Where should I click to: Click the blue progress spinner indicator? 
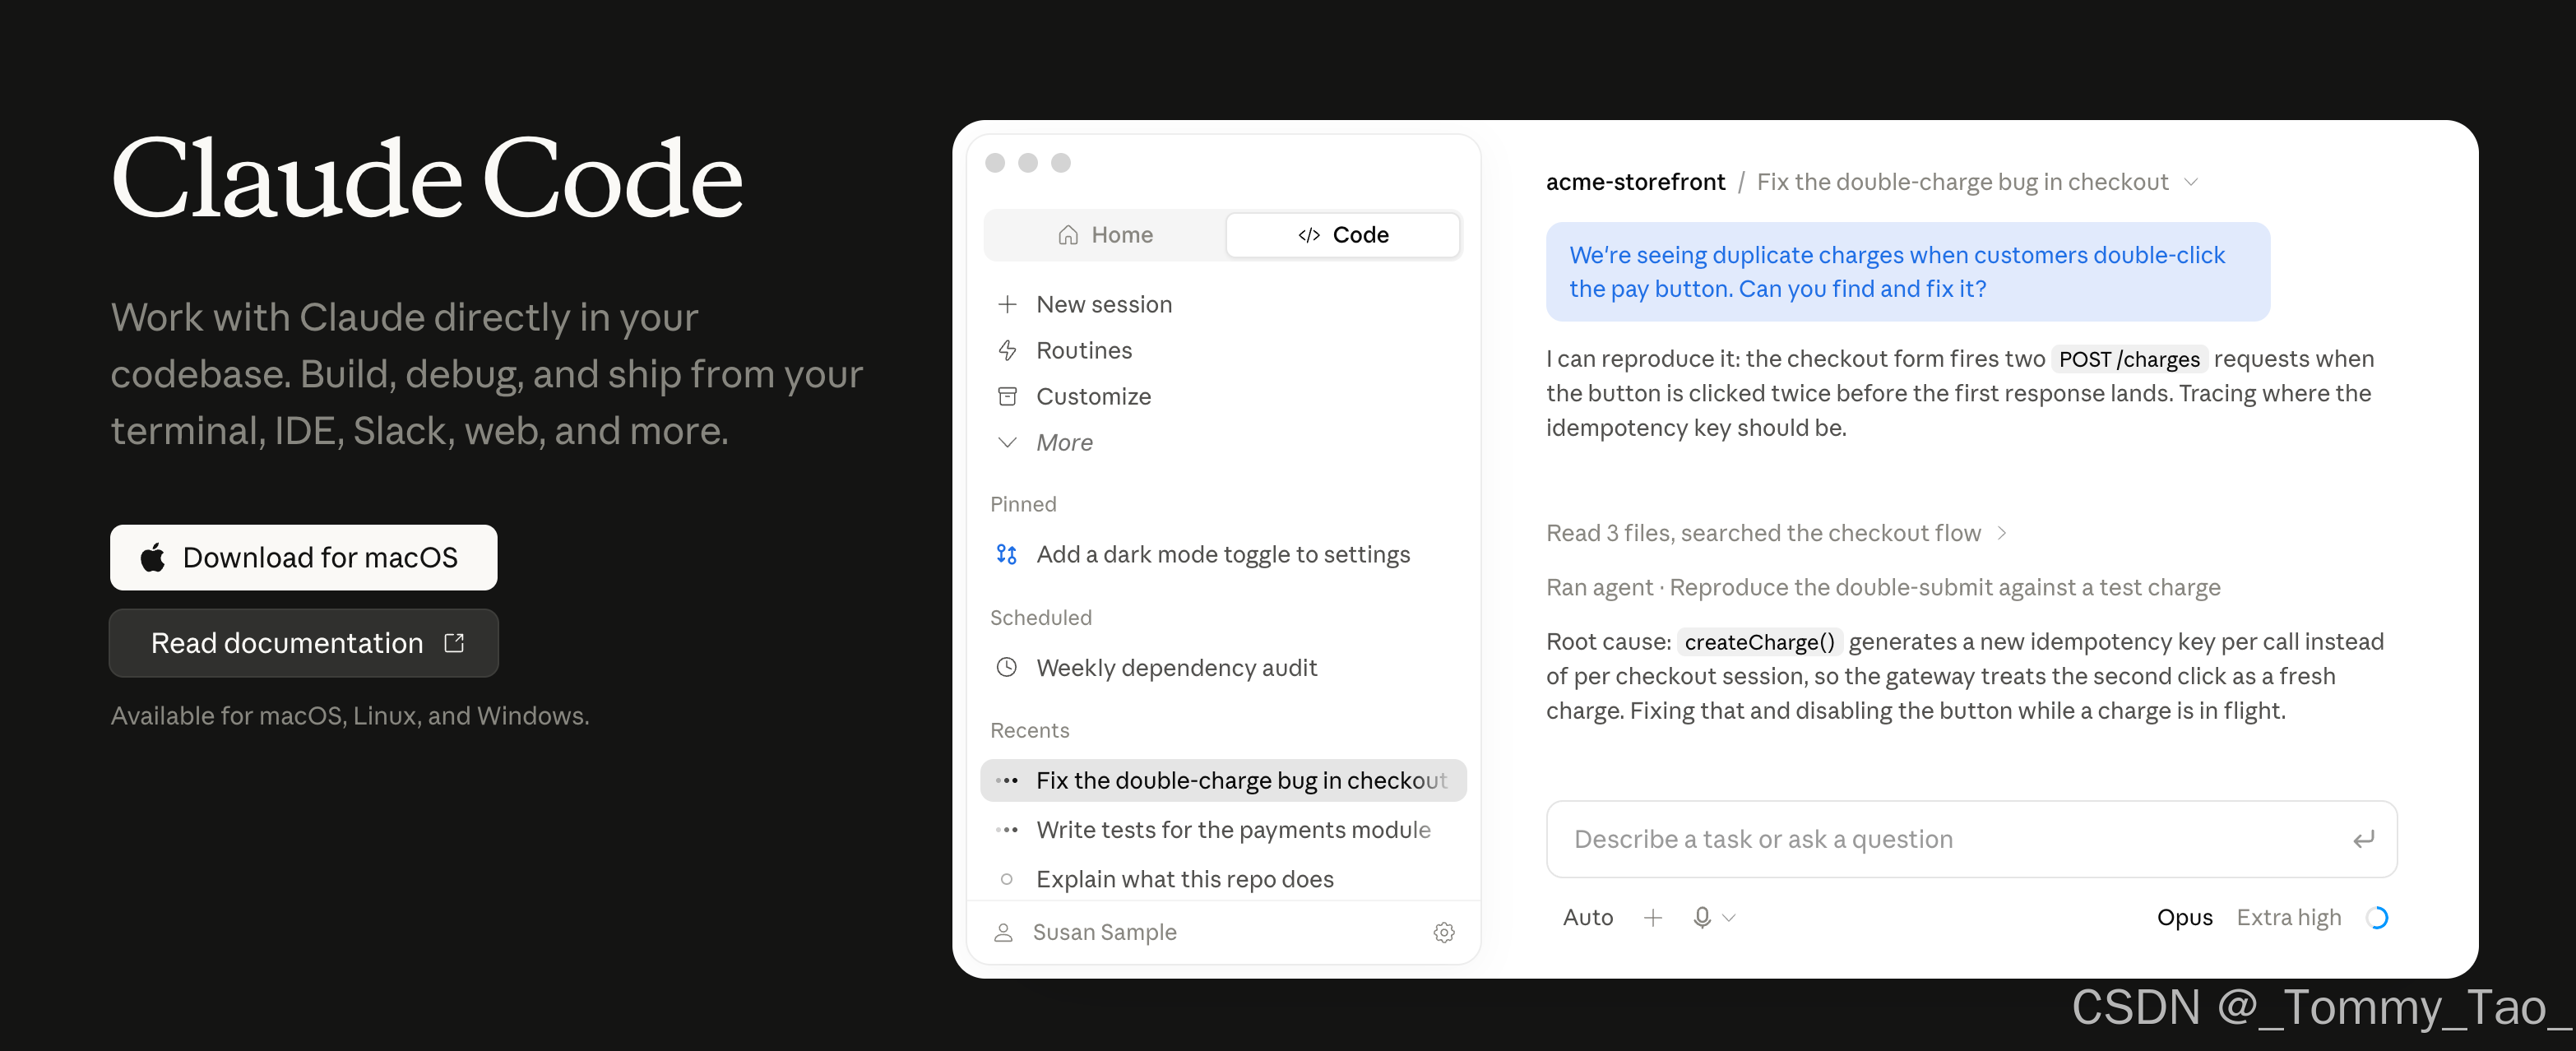click(2378, 917)
